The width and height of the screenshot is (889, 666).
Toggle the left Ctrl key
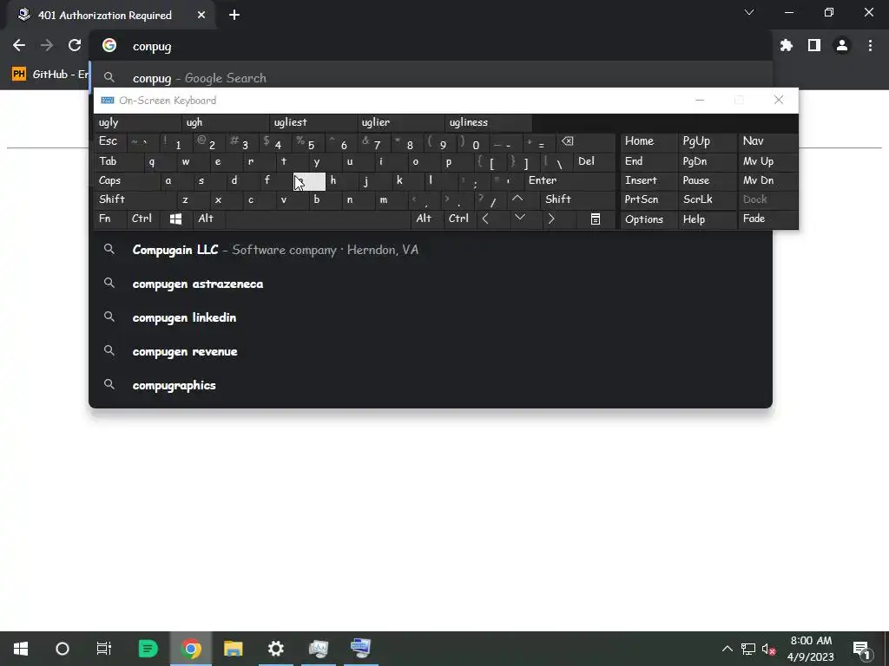click(x=143, y=219)
